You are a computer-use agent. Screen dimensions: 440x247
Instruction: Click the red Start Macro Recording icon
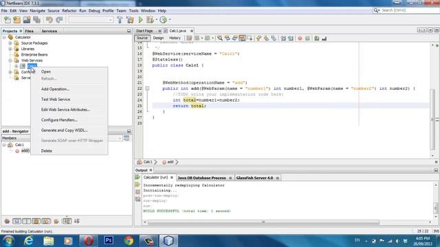[x=300, y=38]
